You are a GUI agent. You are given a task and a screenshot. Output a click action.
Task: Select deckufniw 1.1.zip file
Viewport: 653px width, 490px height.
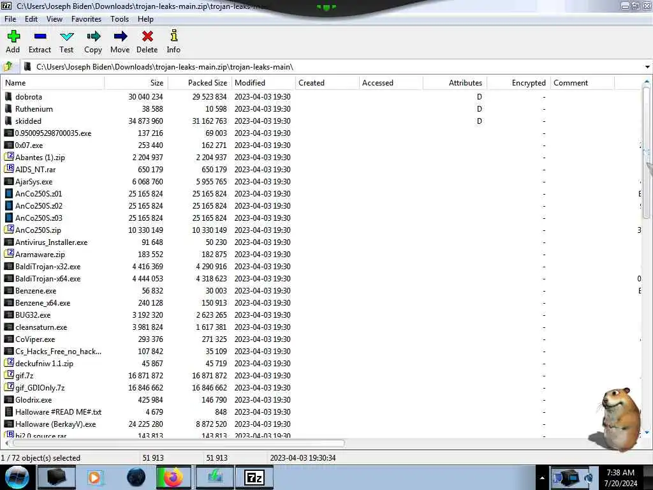pyautogui.click(x=44, y=363)
